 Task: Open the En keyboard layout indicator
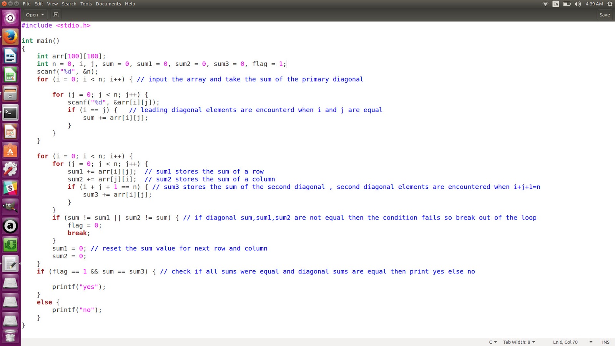556,4
